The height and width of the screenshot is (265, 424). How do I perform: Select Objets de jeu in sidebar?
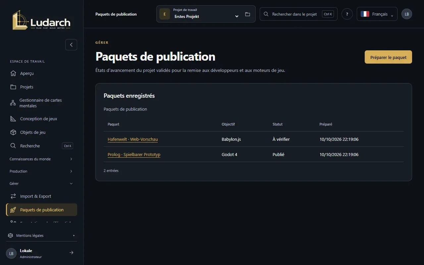coord(41,132)
